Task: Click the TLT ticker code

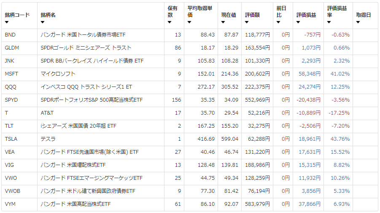Action: (9, 126)
